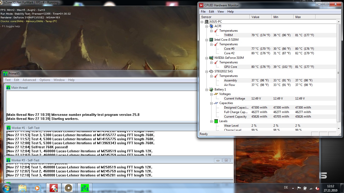
Task: Click the Hardware Monitor vertical scrollbar thumb
Action: tap(339, 73)
